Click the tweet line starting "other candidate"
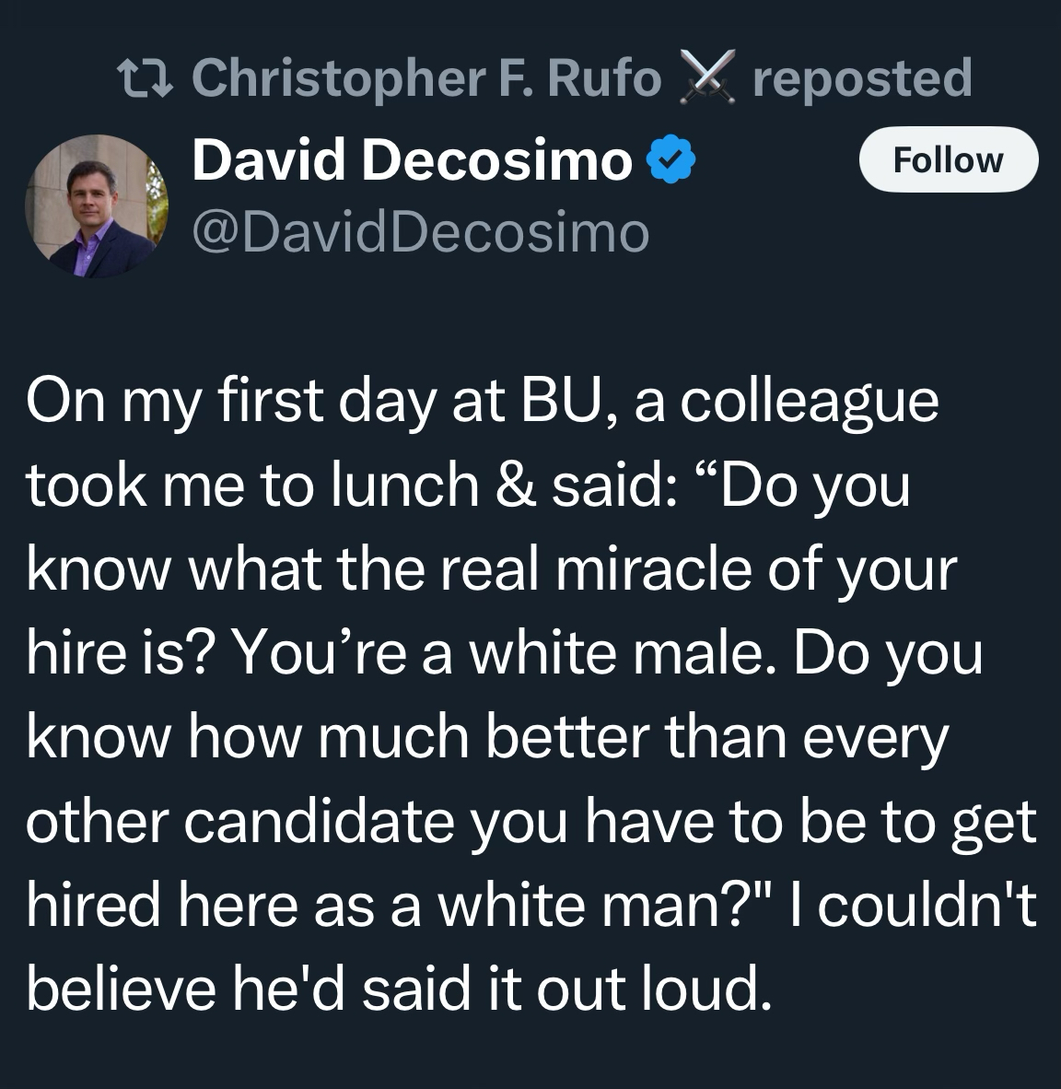1061x1089 pixels. [530, 823]
